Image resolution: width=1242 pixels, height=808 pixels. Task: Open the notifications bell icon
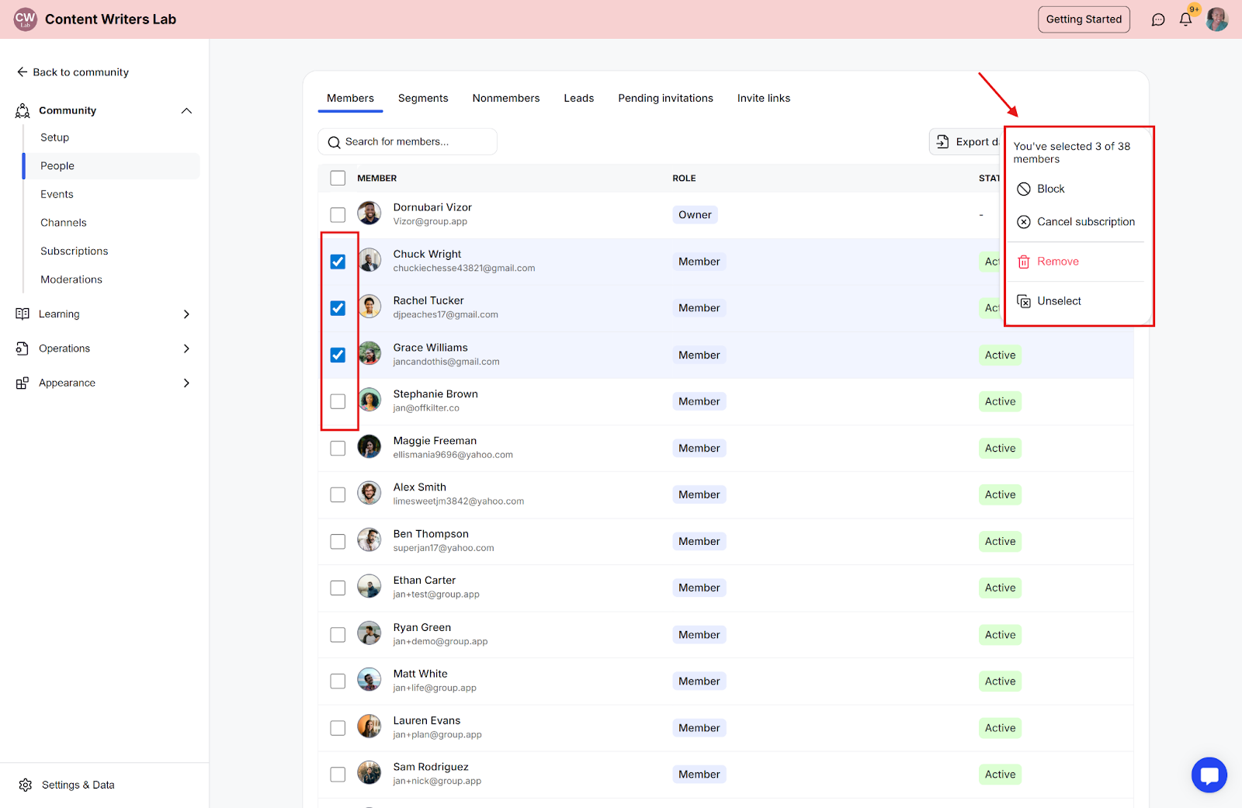pos(1185,19)
